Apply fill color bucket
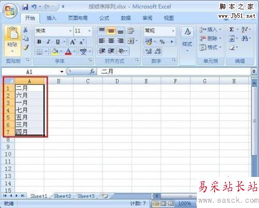The image size is (259, 208). (x=55, y=51)
